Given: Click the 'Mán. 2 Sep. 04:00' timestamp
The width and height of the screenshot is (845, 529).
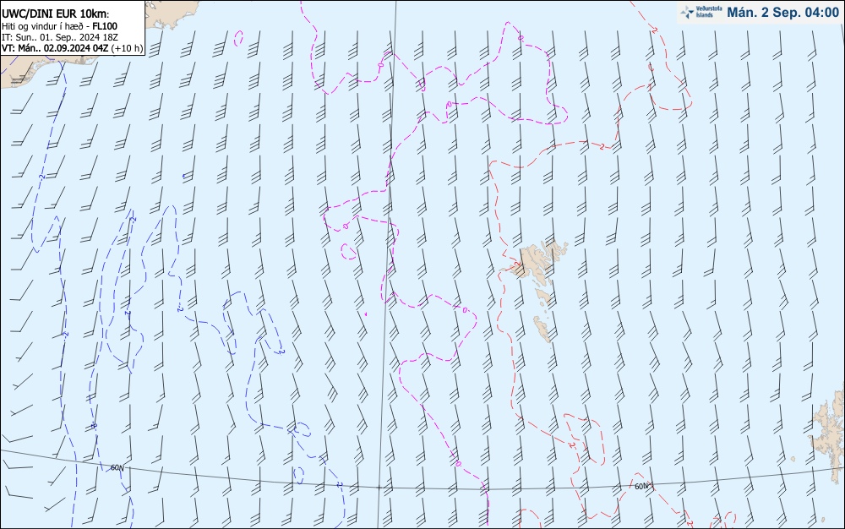Looking at the screenshot, I should point(783,13).
